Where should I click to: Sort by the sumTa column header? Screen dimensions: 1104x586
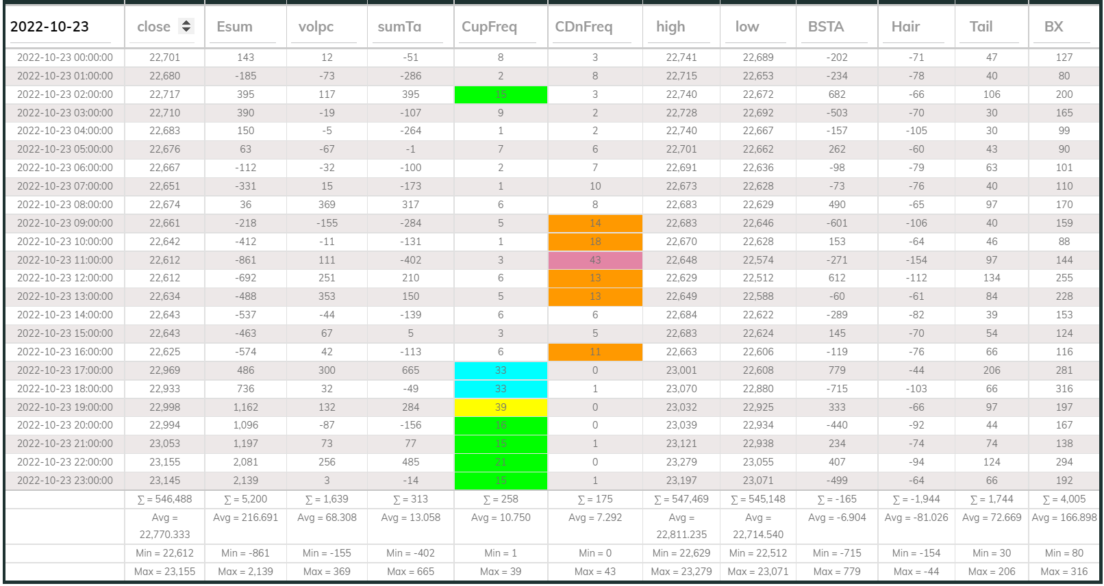399,27
